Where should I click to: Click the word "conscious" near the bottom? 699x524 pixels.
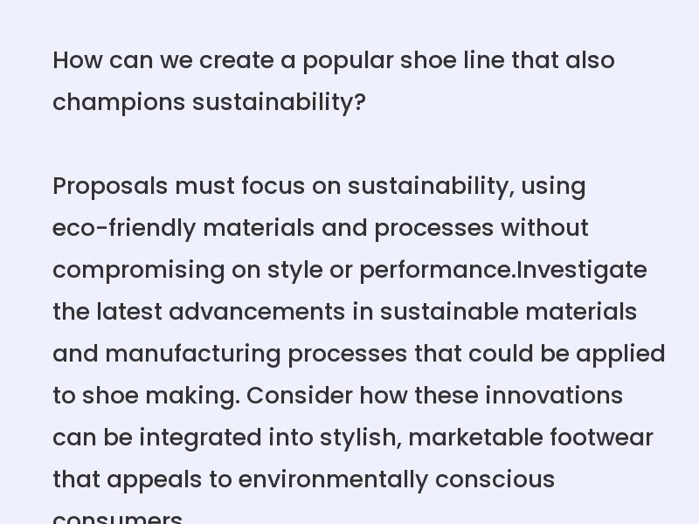pyautogui.click(x=495, y=479)
